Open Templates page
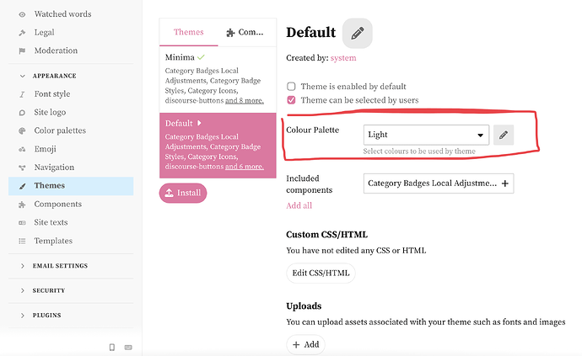The image size is (582, 356). pos(53,242)
